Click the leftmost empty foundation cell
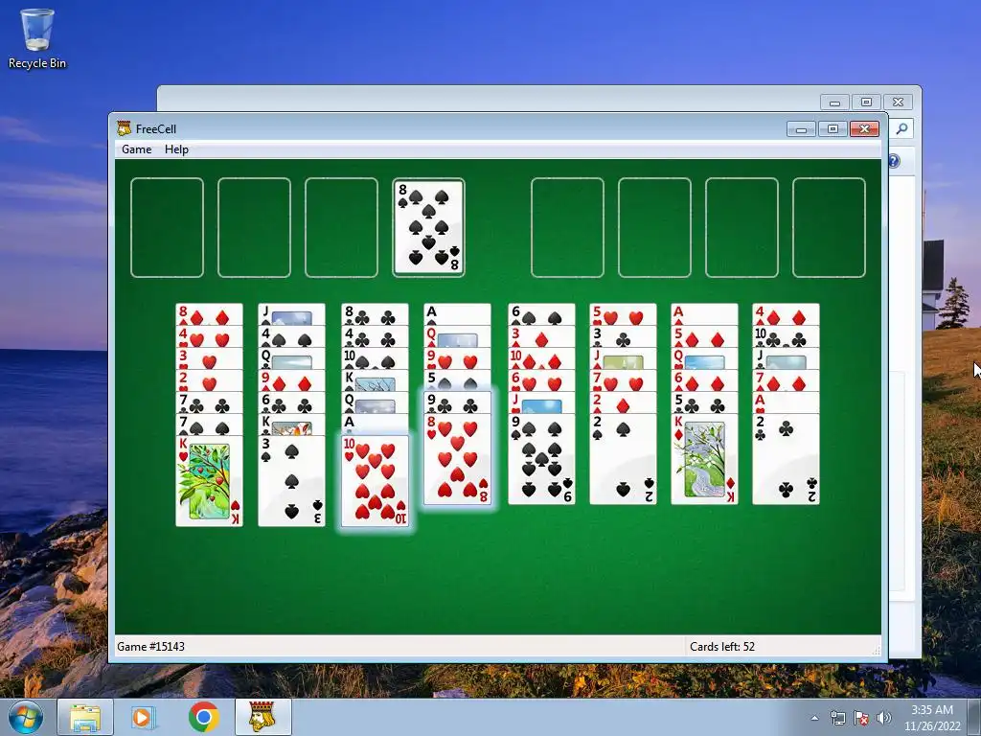The image size is (981, 736). point(567,227)
